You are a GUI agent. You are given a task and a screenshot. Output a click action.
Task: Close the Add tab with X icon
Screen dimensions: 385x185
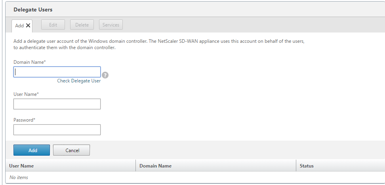click(x=28, y=25)
